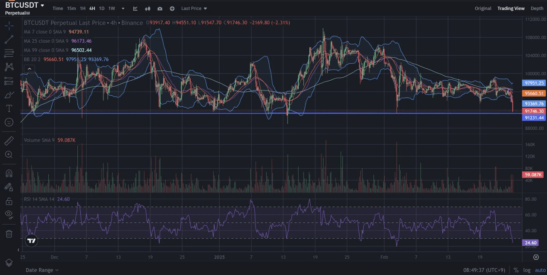Image resolution: width=547 pixels, height=275 pixels.
Task: Click the 91746.30 red current price label
Action: click(534, 111)
